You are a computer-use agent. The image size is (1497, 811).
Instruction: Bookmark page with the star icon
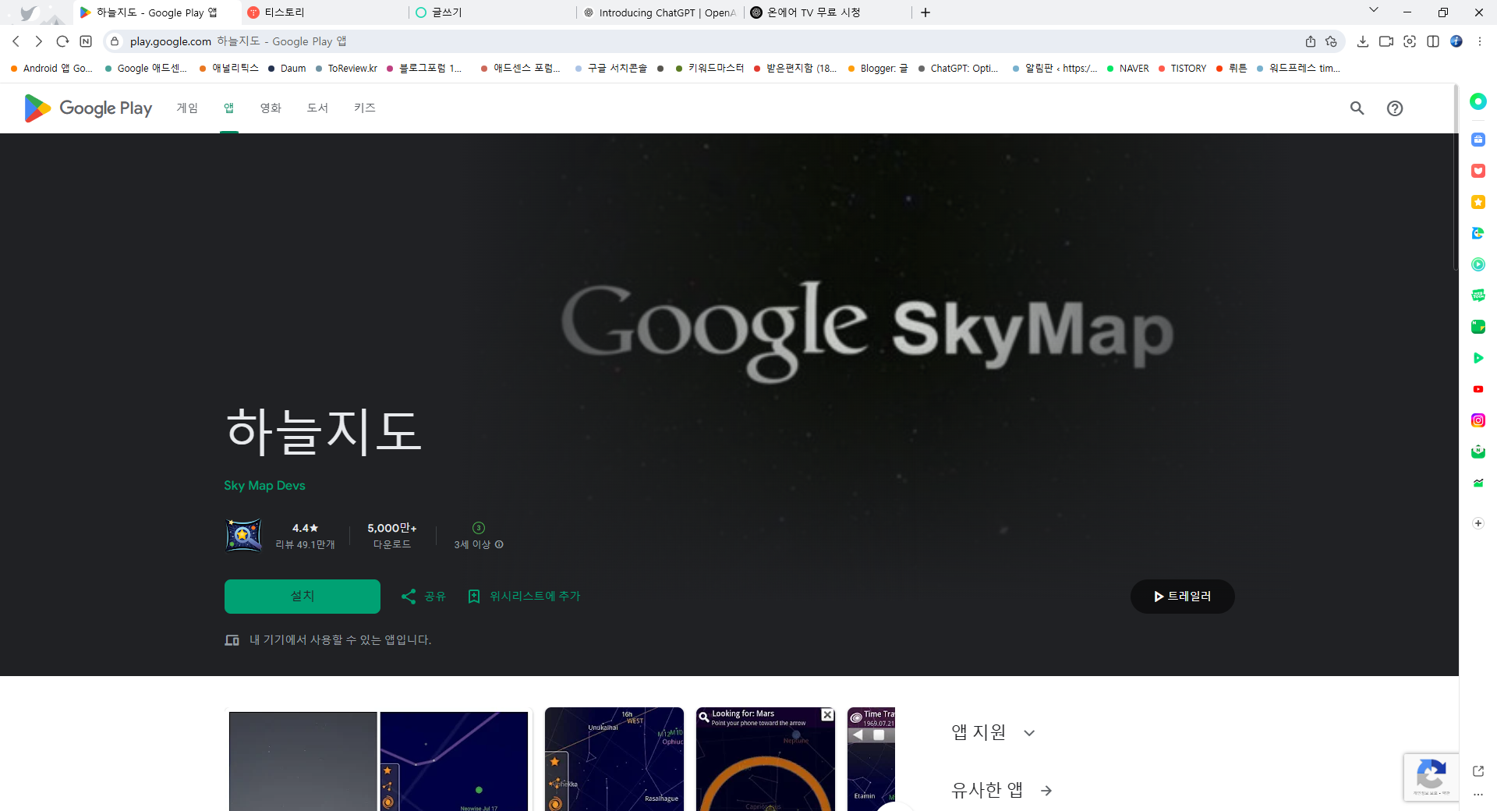click(1331, 41)
